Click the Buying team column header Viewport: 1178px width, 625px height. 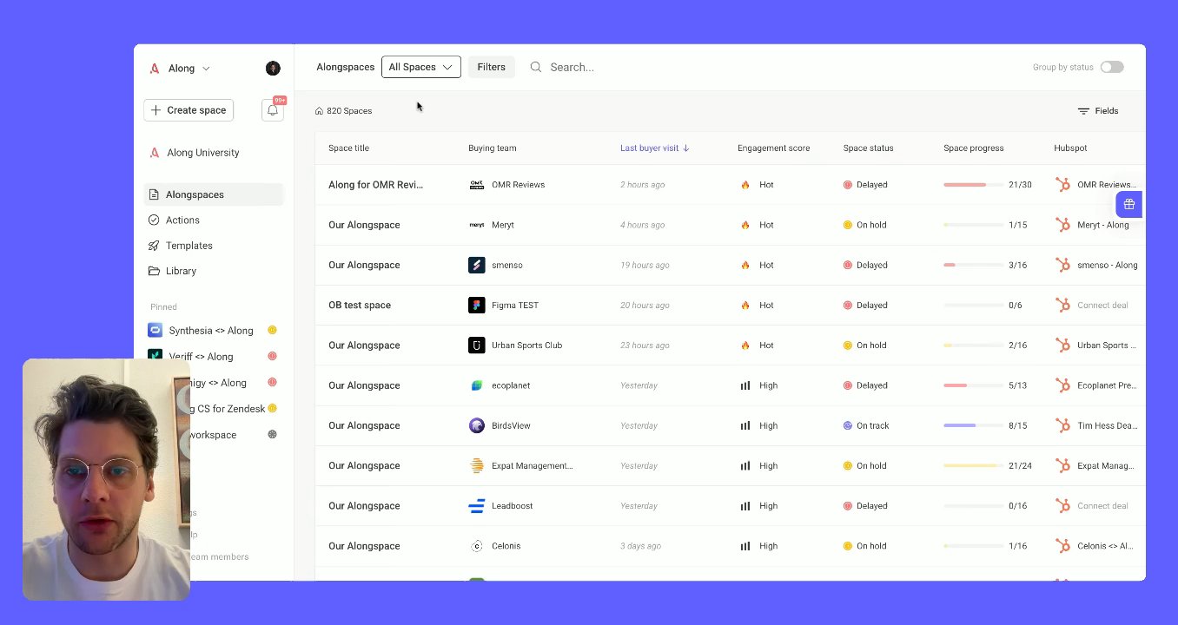tap(492, 148)
